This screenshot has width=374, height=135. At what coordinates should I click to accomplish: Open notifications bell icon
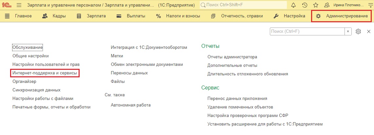(294, 5)
